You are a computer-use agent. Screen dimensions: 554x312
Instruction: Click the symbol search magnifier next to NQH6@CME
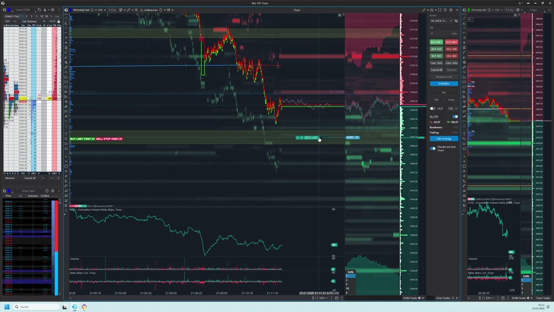click(92, 10)
